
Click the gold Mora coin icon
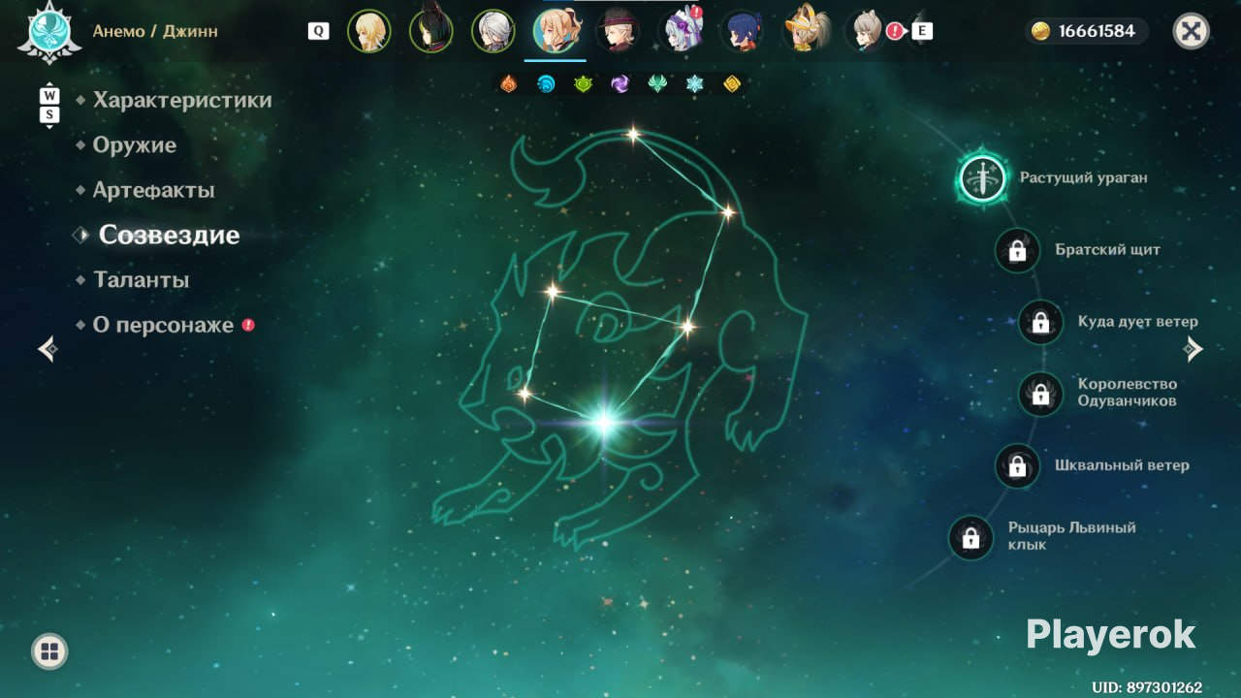pyautogui.click(x=1040, y=31)
